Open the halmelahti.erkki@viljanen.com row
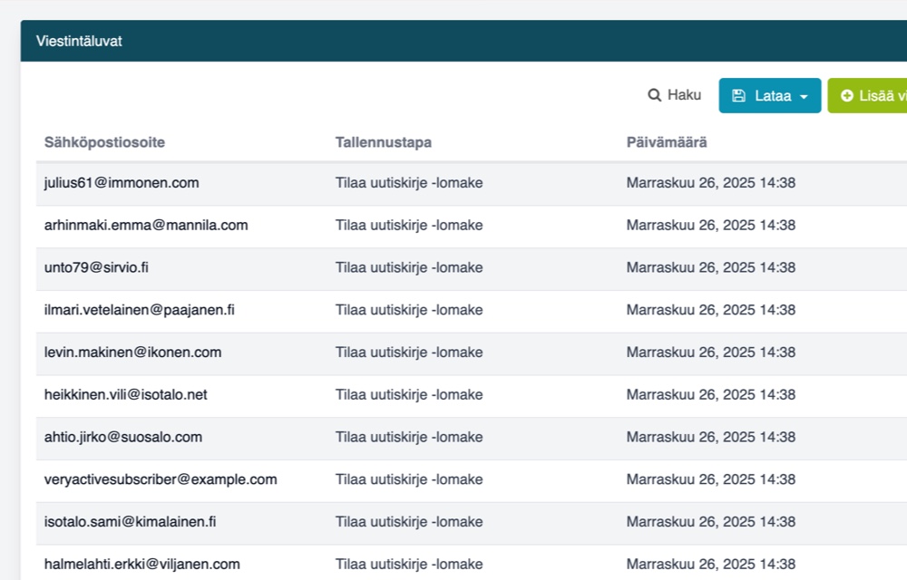Image resolution: width=907 pixels, height=580 pixels. (x=142, y=564)
